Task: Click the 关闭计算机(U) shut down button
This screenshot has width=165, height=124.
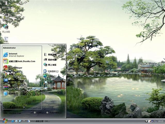Action: (54, 113)
